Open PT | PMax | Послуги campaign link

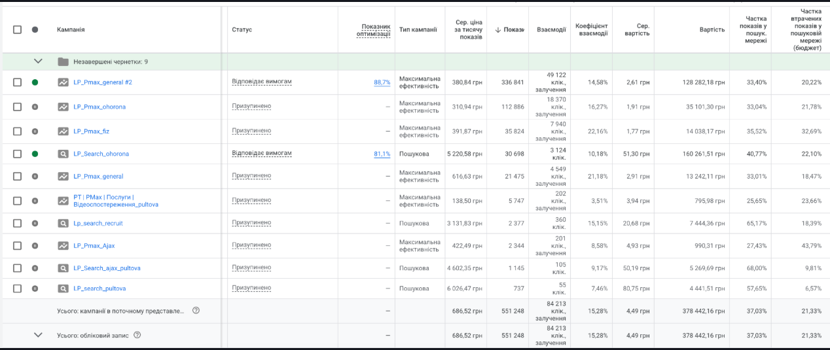click(x=116, y=201)
